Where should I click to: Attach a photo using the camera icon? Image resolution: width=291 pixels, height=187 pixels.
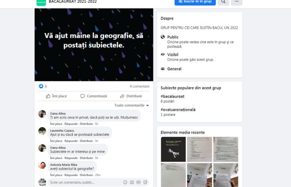coord(132,182)
